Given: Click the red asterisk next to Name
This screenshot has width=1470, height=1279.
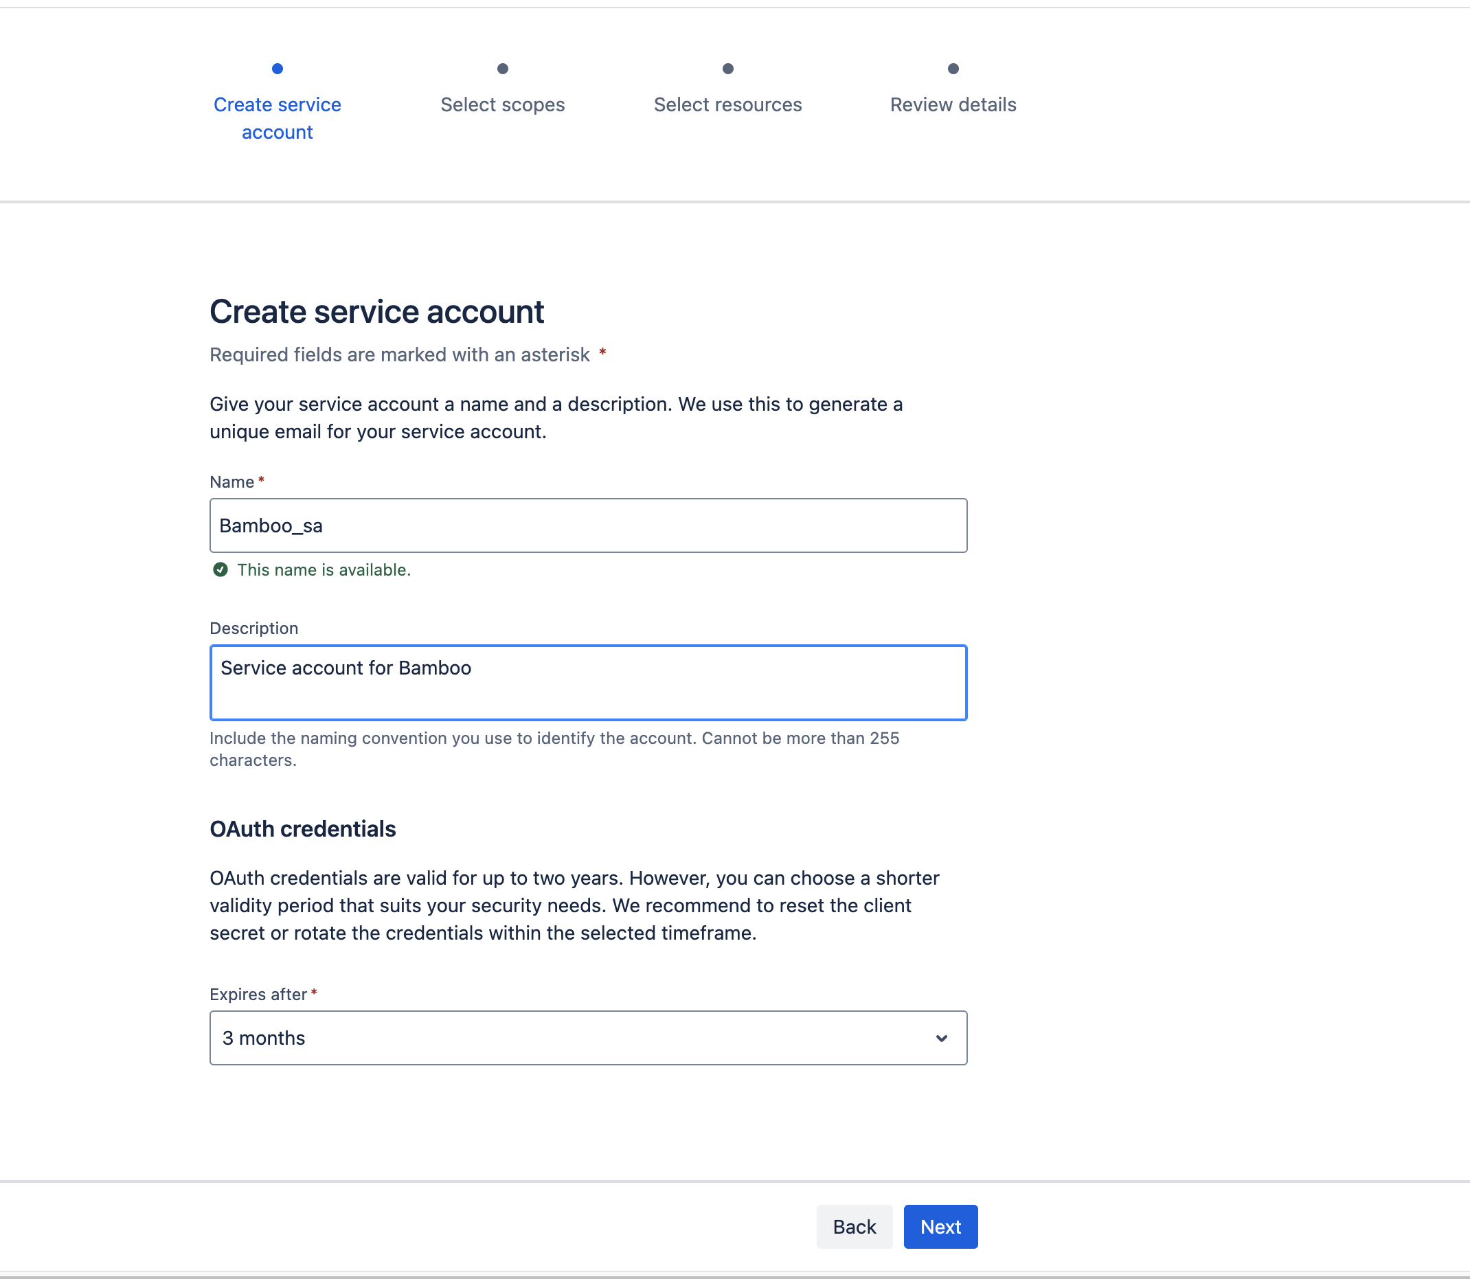Looking at the screenshot, I should (260, 481).
